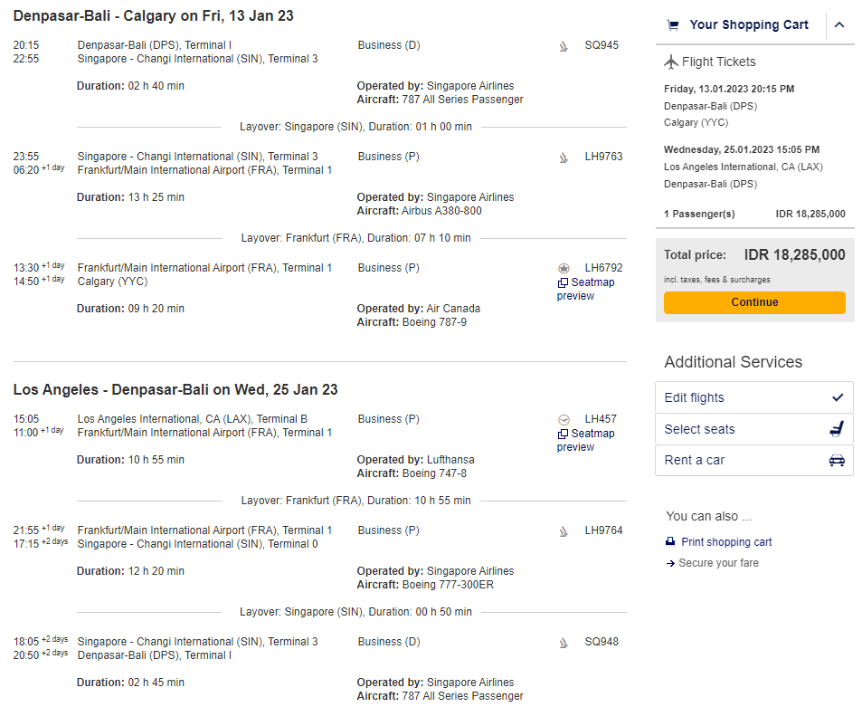Click the car icon in Rent a car

[x=837, y=461]
